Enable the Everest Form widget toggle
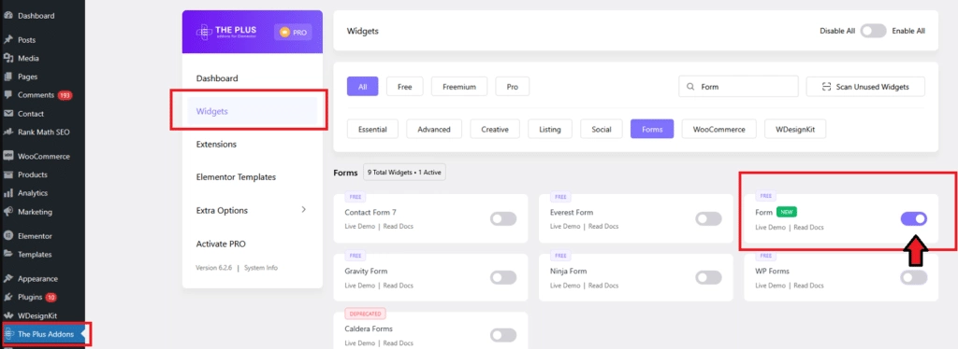The image size is (958, 349). click(x=708, y=218)
